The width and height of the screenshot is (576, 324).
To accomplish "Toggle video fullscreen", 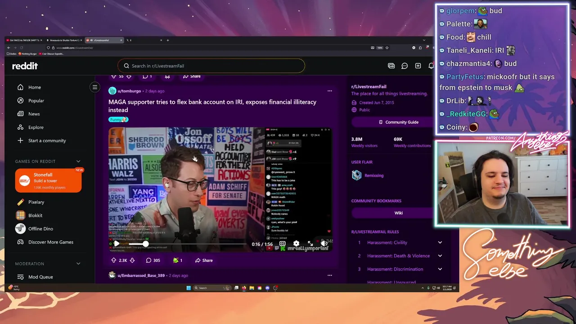I will tap(310, 244).
